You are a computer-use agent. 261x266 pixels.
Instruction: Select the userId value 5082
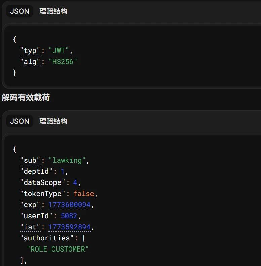(69, 216)
